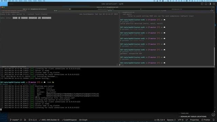Click the 'Every 2.0s: nats server ls' watch header
217x122 pixels.
24,14
